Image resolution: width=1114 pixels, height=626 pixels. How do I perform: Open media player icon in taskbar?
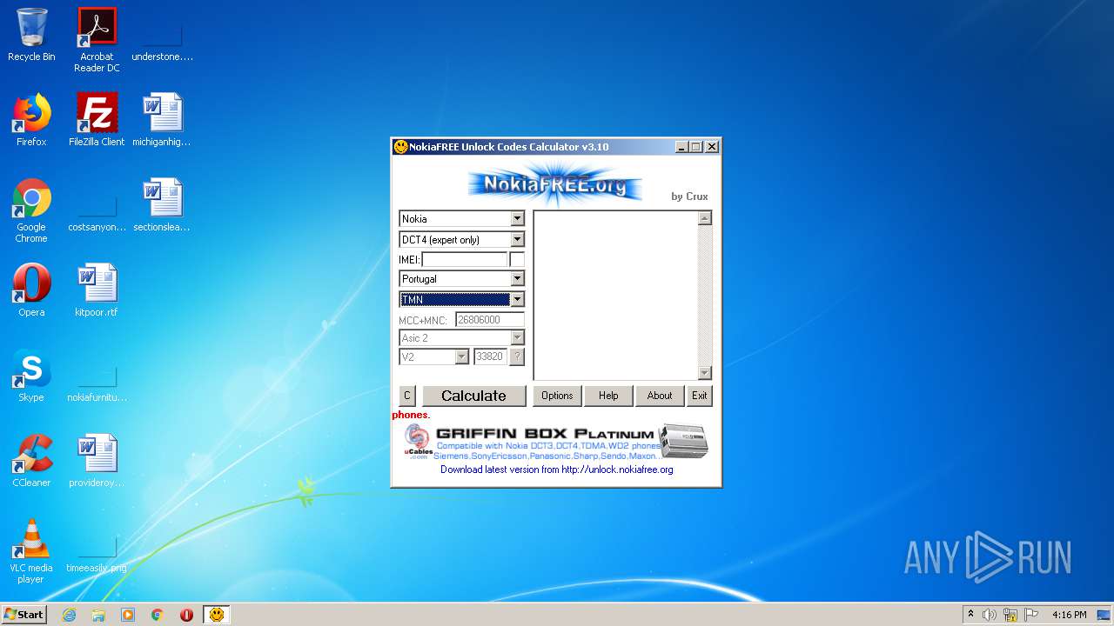128,615
